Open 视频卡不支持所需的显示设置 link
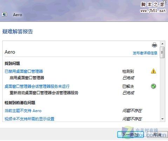This screenshot has height=141, width=168. tap(29, 119)
